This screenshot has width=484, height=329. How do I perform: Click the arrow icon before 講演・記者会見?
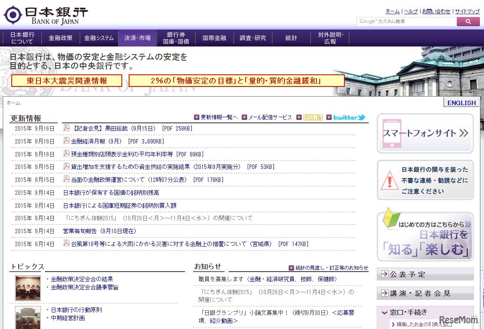click(x=384, y=293)
